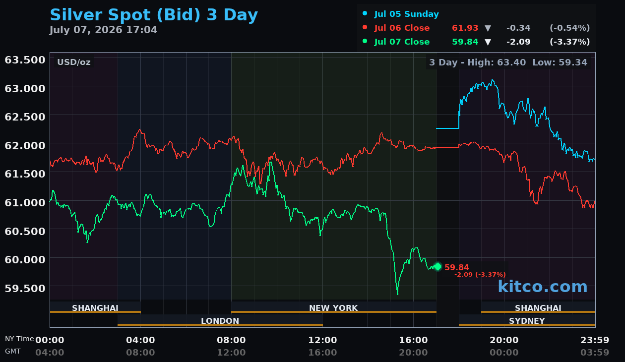This screenshot has height=362, width=625.
Task: Click the 00:00 NY time tick
Action: 50,340
